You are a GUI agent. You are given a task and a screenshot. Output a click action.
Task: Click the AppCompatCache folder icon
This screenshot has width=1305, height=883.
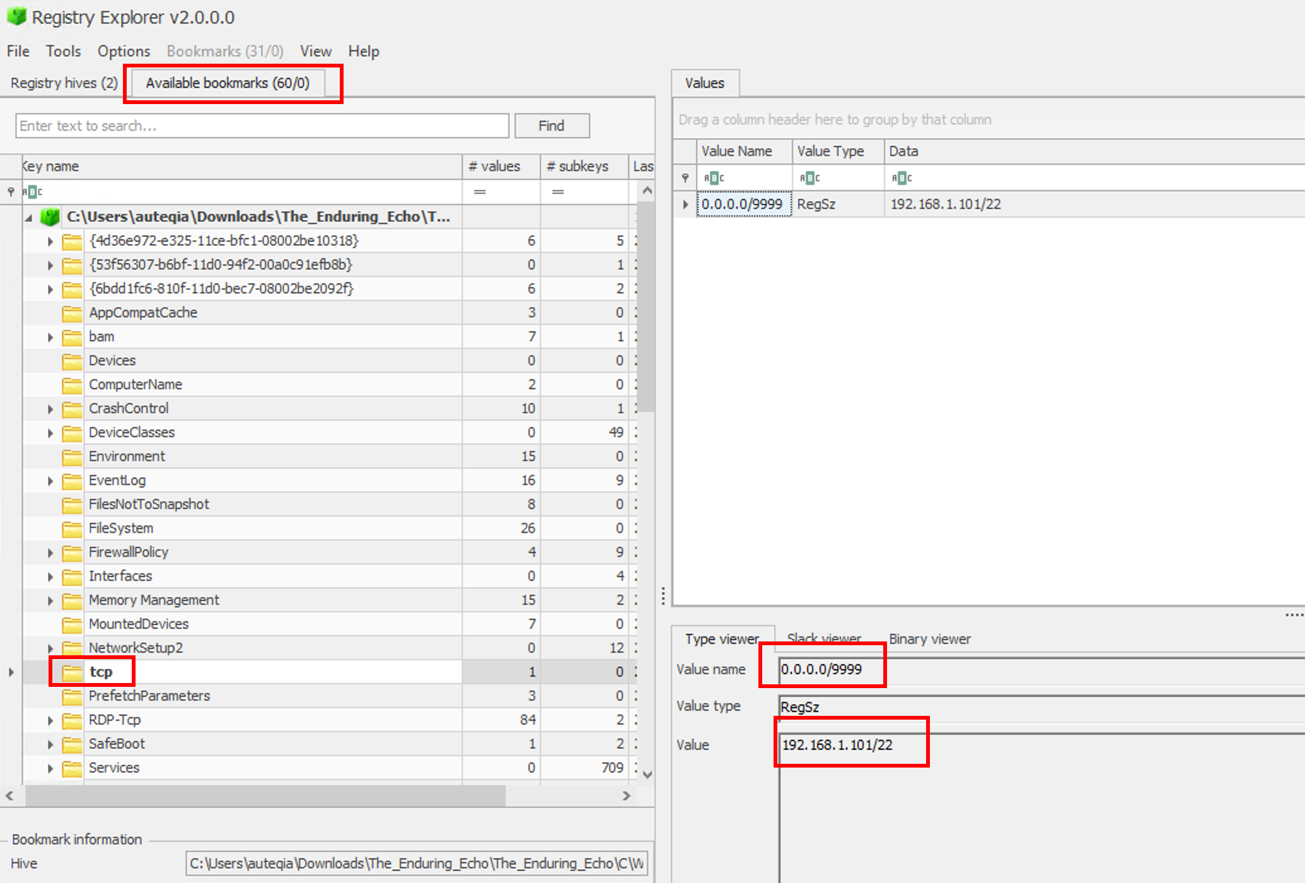coord(72,313)
